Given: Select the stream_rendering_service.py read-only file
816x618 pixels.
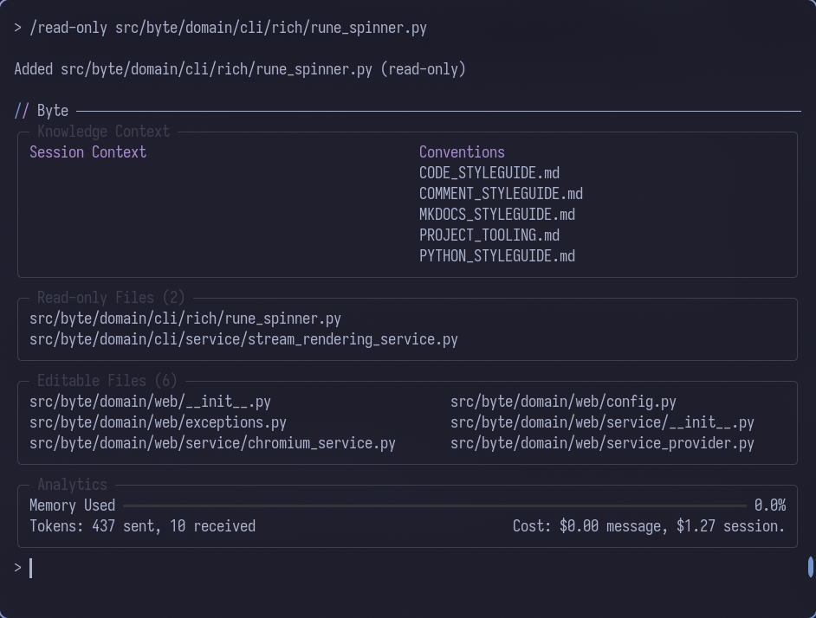Looking at the screenshot, I should (243, 339).
